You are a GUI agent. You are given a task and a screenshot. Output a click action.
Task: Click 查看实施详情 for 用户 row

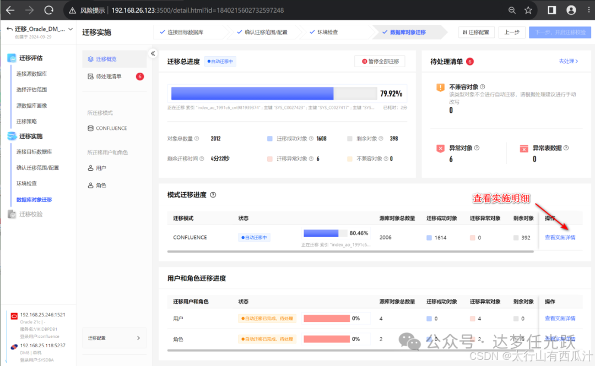(x=560, y=319)
